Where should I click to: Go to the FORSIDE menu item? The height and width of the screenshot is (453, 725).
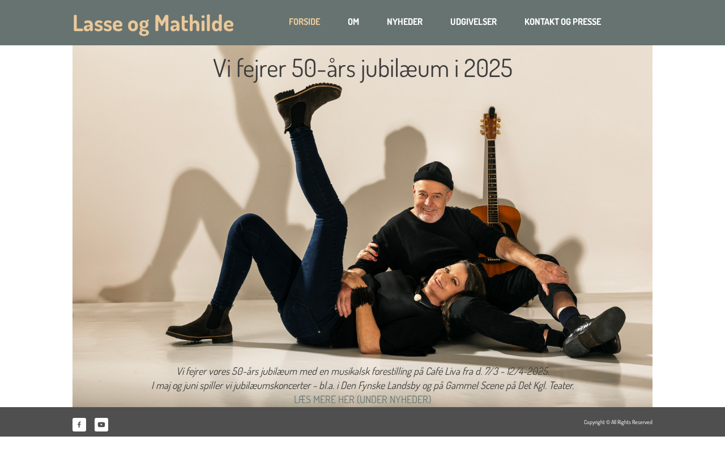[304, 22]
